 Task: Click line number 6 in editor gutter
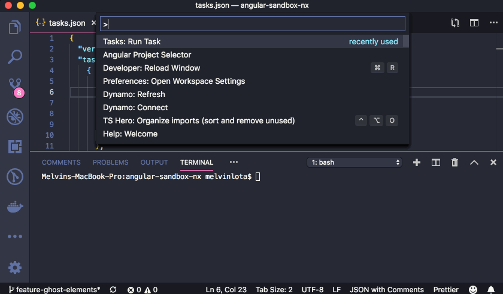click(x=51, y=92)
